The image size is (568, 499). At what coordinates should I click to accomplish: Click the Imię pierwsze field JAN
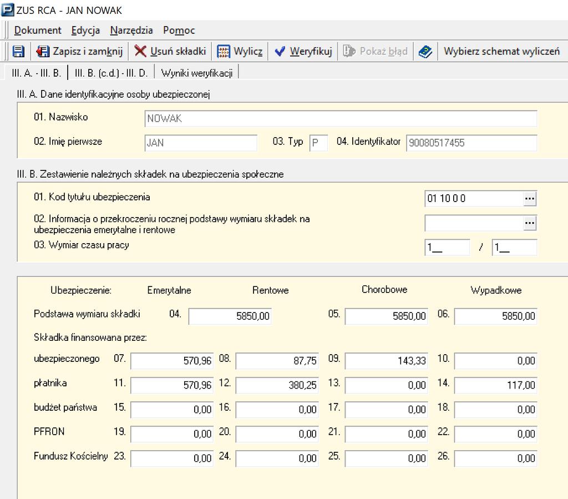point(201,143)
